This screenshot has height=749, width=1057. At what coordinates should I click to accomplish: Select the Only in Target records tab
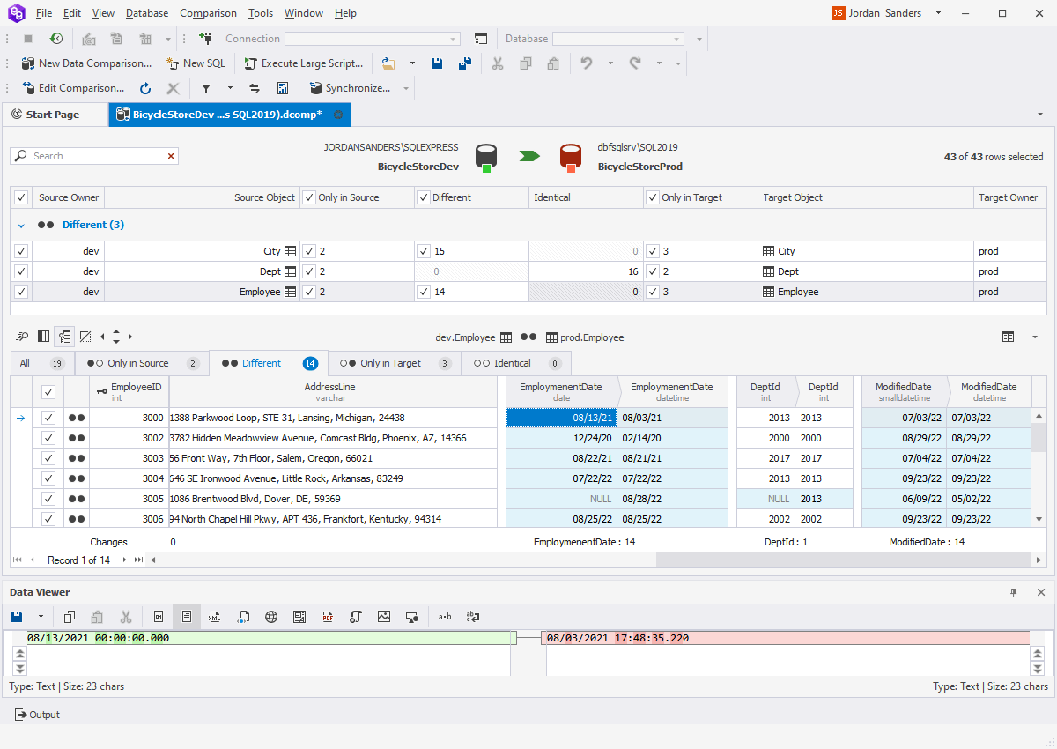395,363
